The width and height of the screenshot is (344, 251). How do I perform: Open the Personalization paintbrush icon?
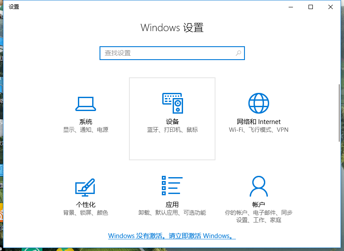[x=86, y=187]
